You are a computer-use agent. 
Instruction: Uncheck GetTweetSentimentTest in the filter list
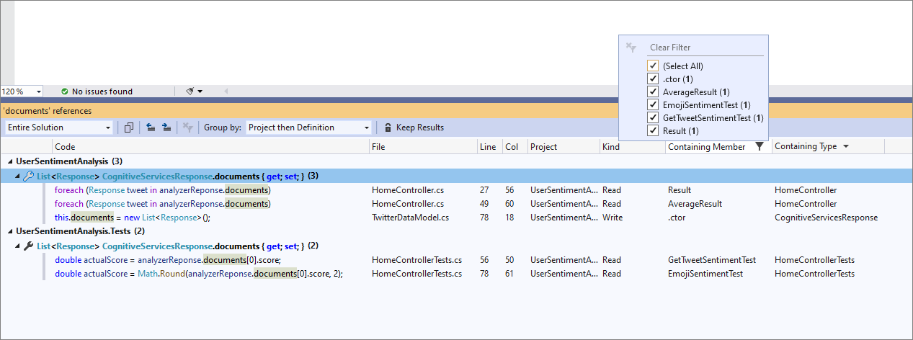point(653,117)
